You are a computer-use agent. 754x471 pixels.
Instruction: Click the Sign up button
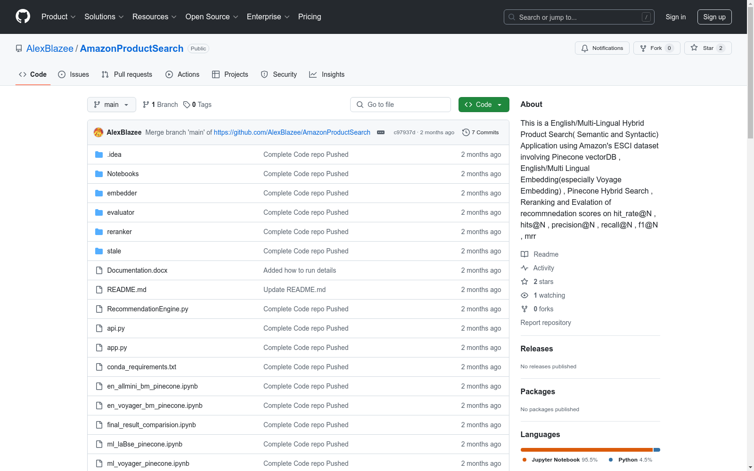[714, 17]
